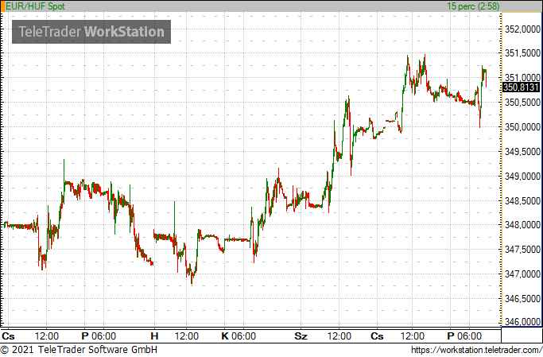Click the K 06:00 time axis label
This screenshot has width=543, height=357.
[239, 336]
